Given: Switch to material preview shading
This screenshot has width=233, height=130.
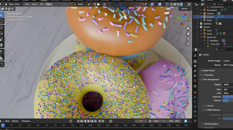Looking at the screenshot, I should tap(178, 4).
